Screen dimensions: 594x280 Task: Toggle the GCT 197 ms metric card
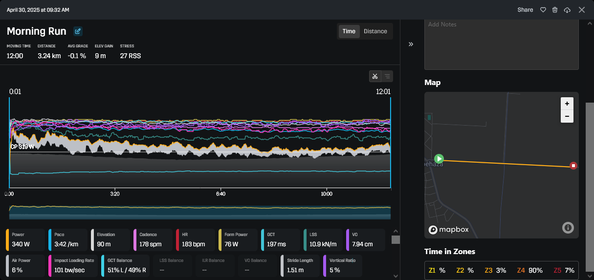(x=280, y=240)
